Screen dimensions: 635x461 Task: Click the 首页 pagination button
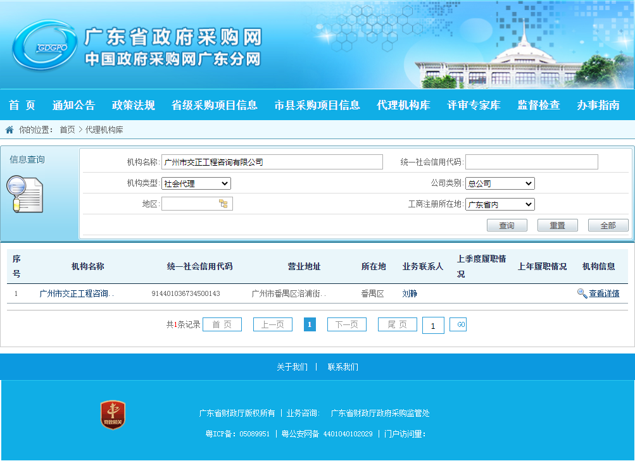click(222, 324)
